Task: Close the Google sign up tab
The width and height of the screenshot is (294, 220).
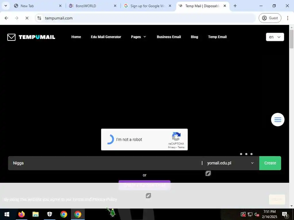Action: tap(170, 6)
